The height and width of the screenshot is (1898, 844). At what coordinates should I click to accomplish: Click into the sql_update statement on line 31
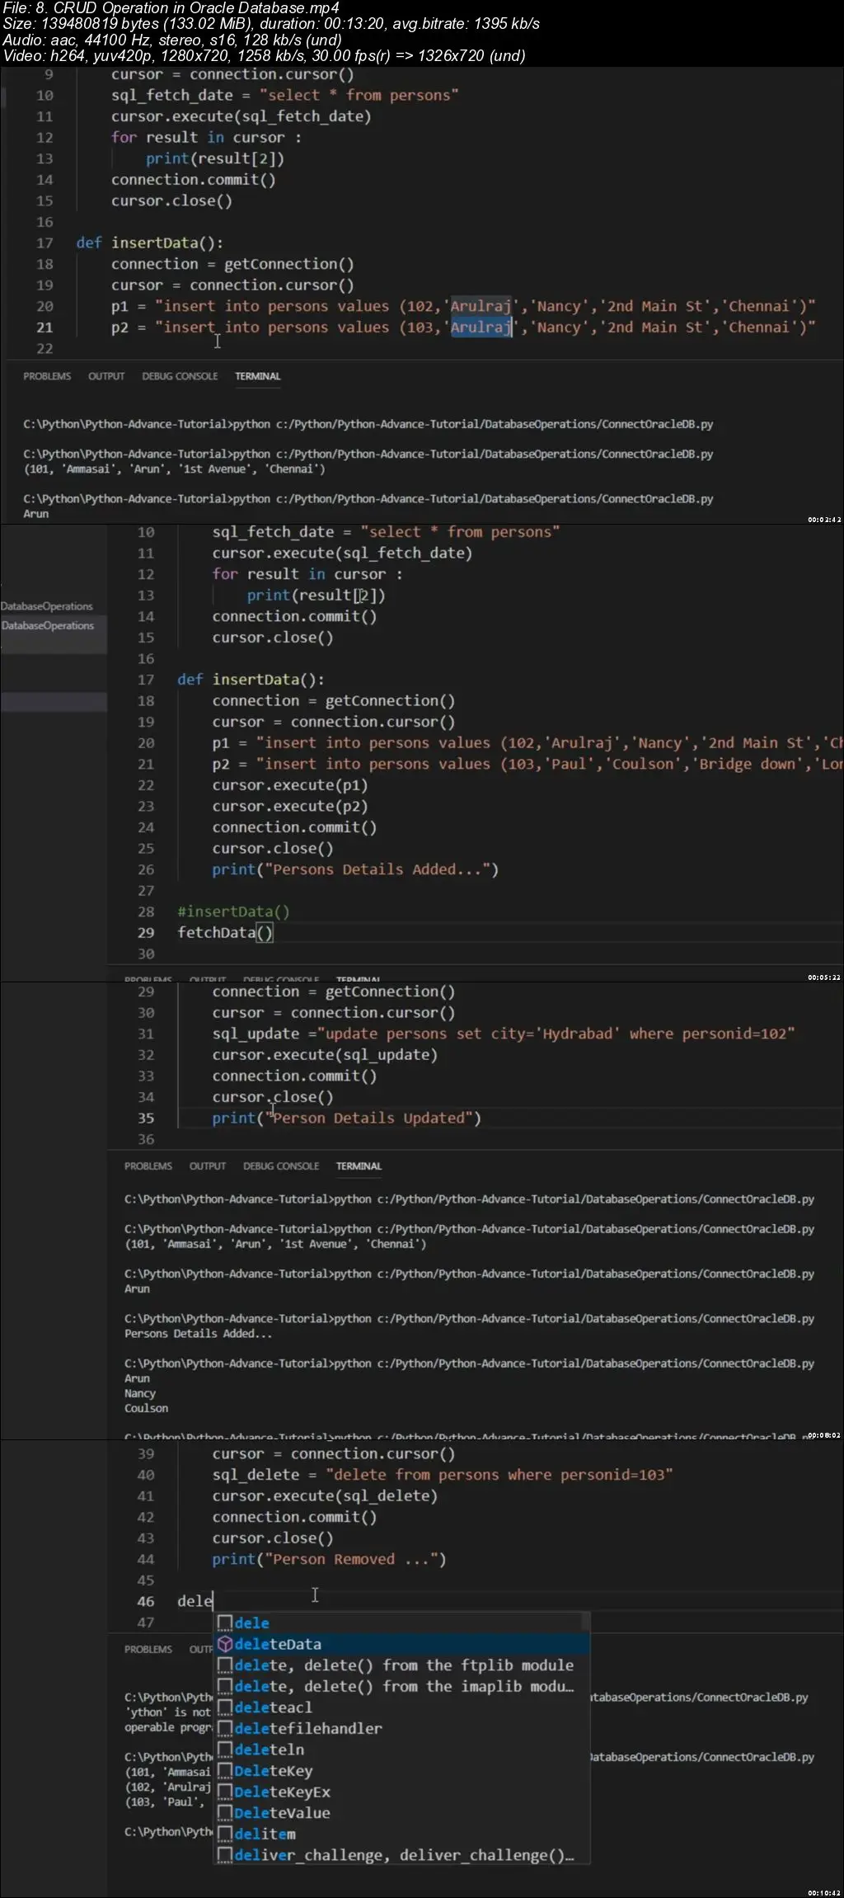click(503, 1034)
